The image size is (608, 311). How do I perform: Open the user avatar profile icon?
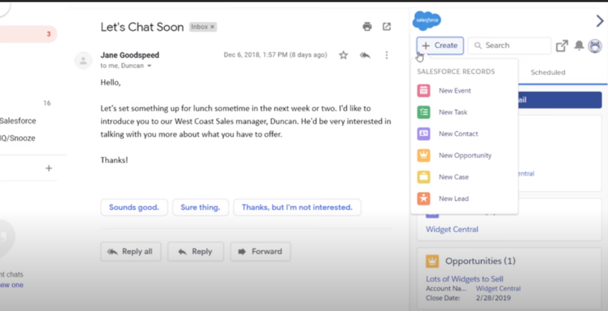click(x=594, y=46)
